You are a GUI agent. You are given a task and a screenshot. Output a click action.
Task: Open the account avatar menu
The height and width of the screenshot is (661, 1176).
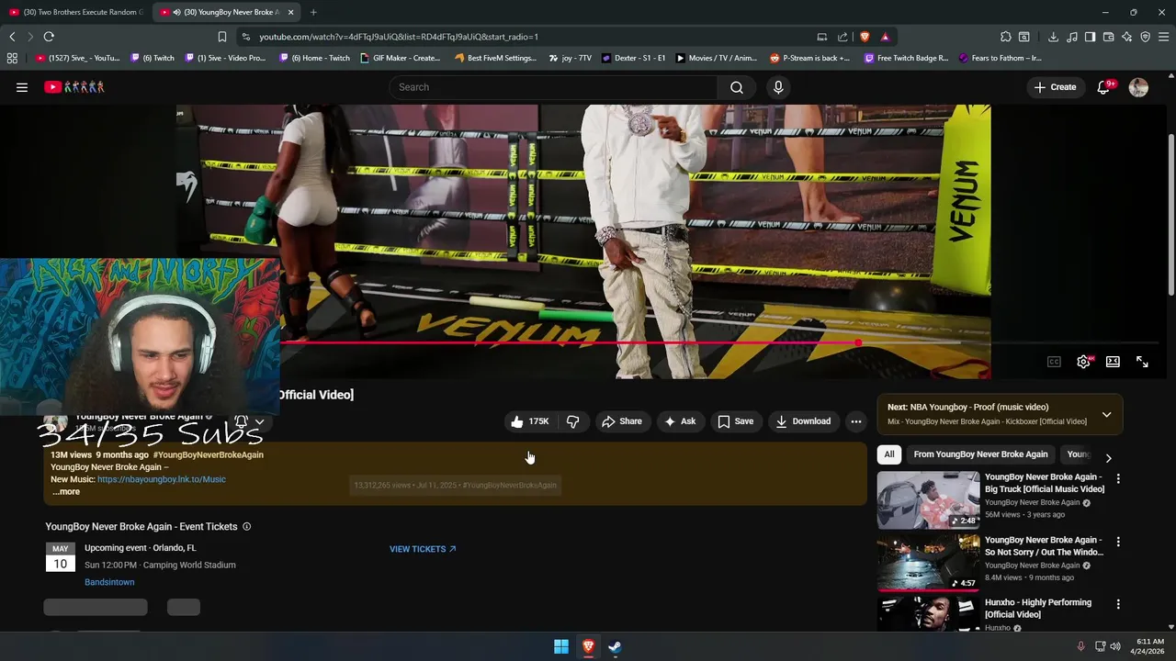tap(1138, 87)
